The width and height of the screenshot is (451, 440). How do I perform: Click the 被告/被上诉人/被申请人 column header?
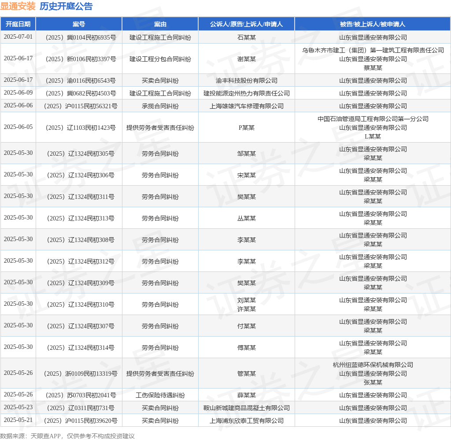pos(373,24)
